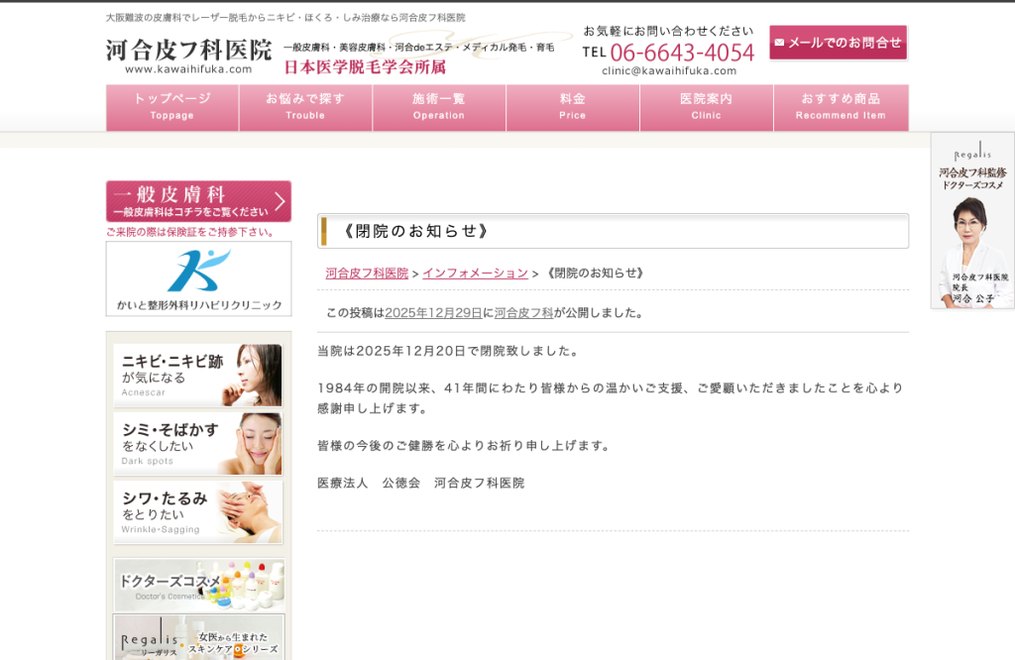Screen dimensions: 1015x660
Task: Open the お悩みで探す Trouble menu
Action: 305,107
